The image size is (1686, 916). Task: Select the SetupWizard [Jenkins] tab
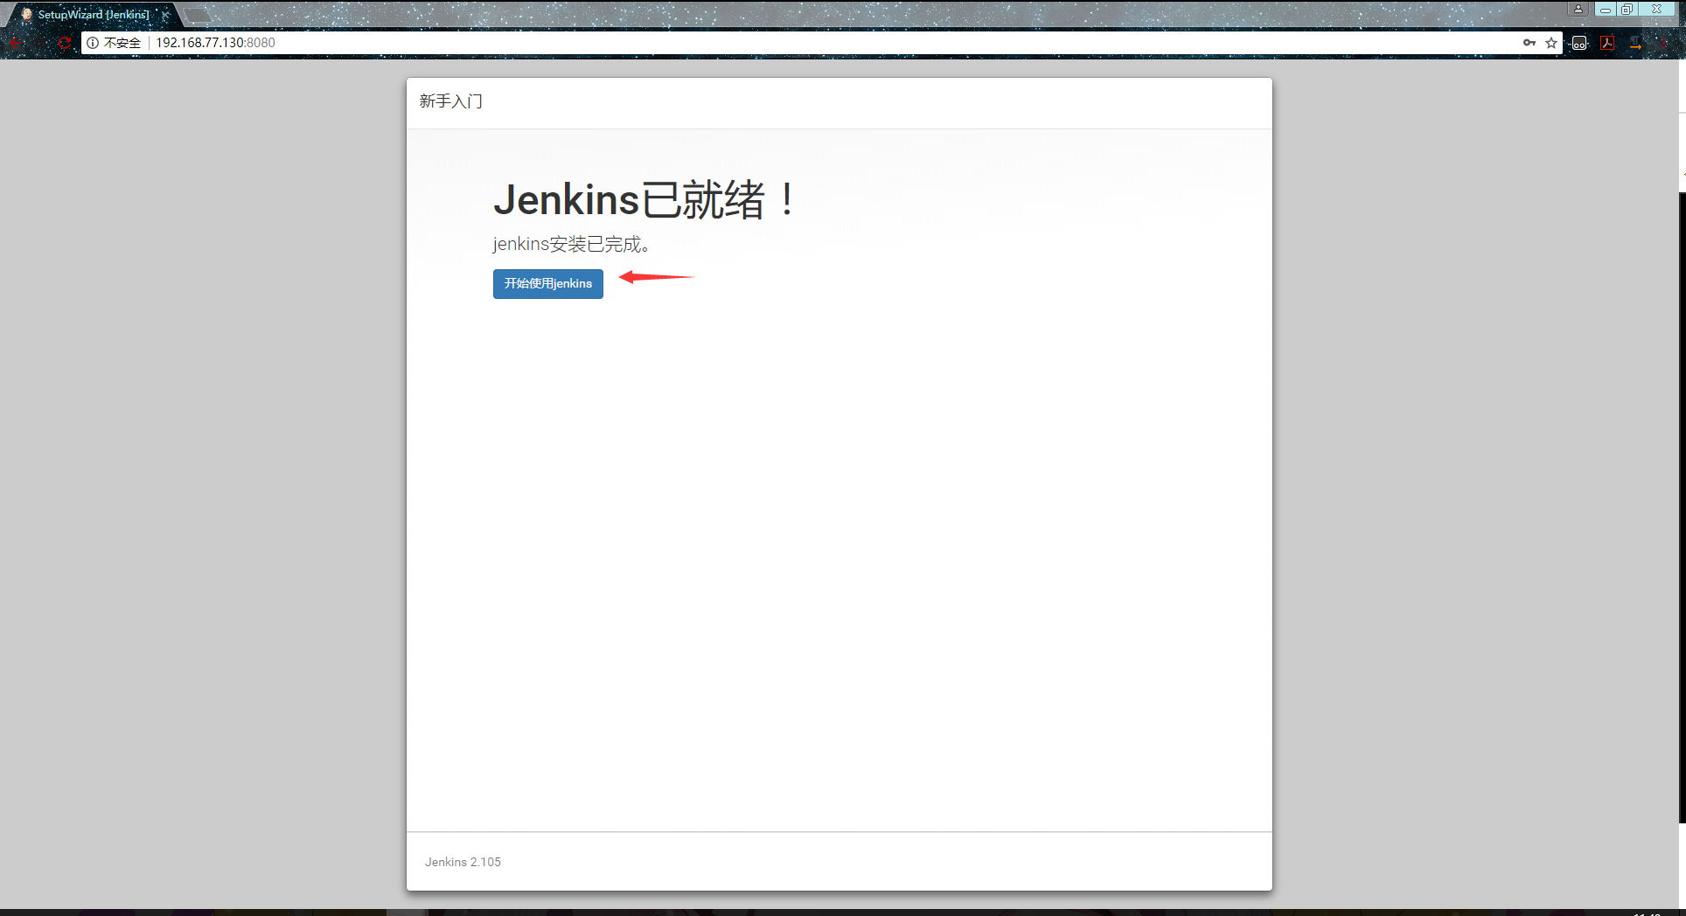pyautogui.click(x=94, y=15)
